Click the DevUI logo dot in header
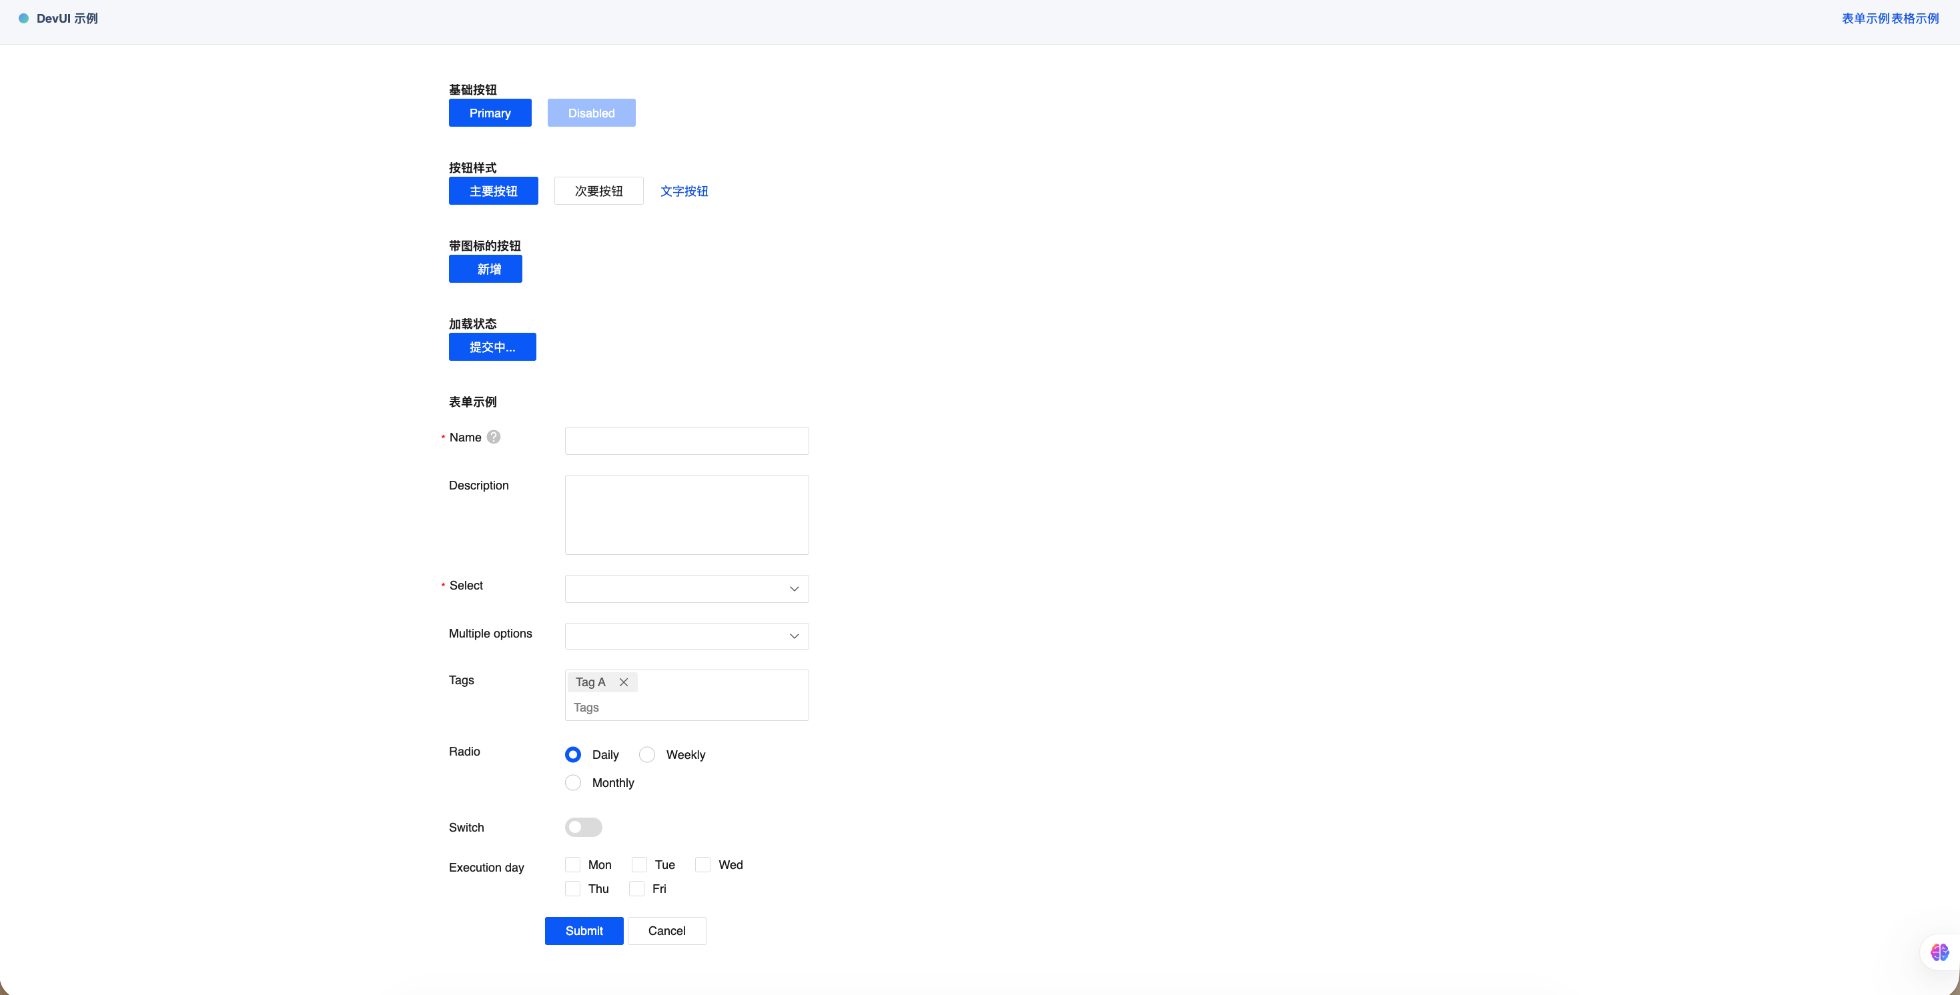The image size is (1960, 995). tap(23, 18)
